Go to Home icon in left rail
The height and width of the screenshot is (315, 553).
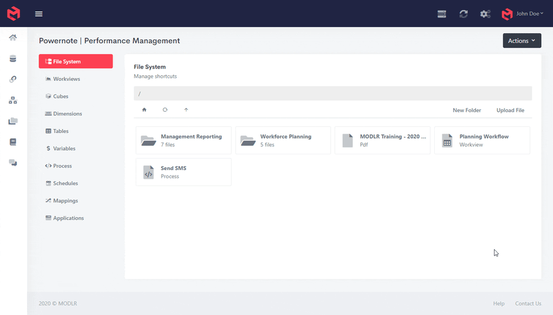[x=13, y=38]
